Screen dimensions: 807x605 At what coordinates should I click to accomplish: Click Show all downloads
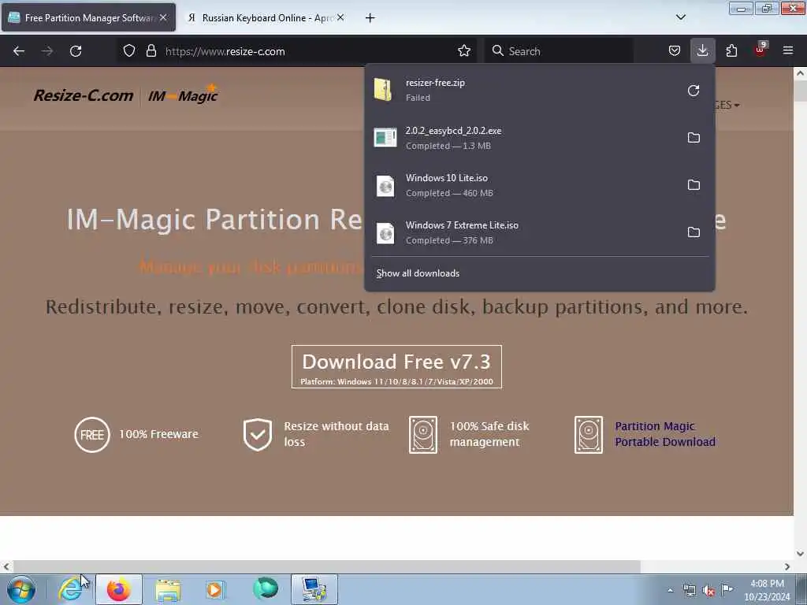pyautogui.click(x=418, y=273)
